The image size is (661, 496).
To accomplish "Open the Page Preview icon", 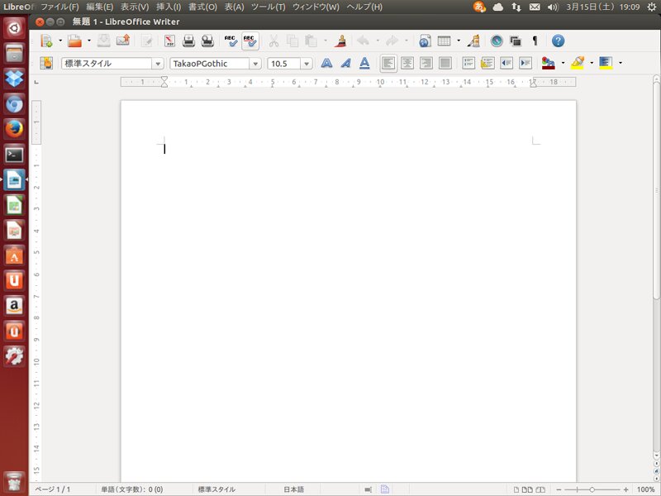I will point(208,41).
